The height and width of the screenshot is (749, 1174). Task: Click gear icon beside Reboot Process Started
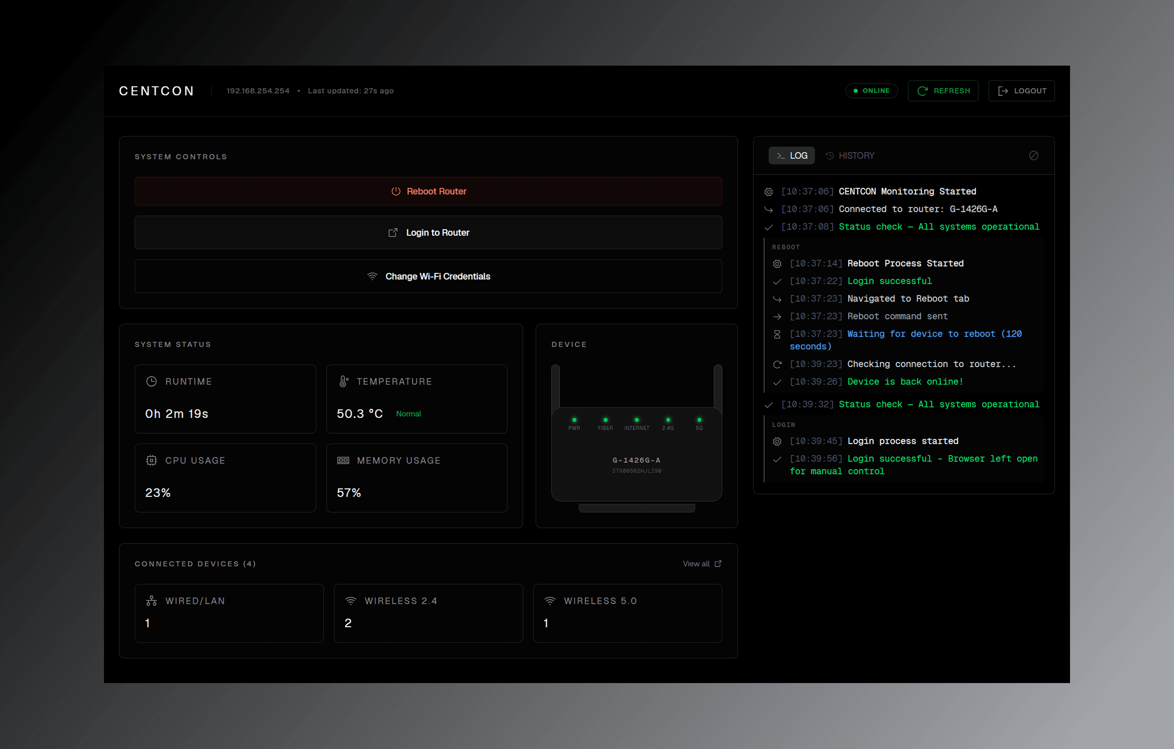(777, 264)
